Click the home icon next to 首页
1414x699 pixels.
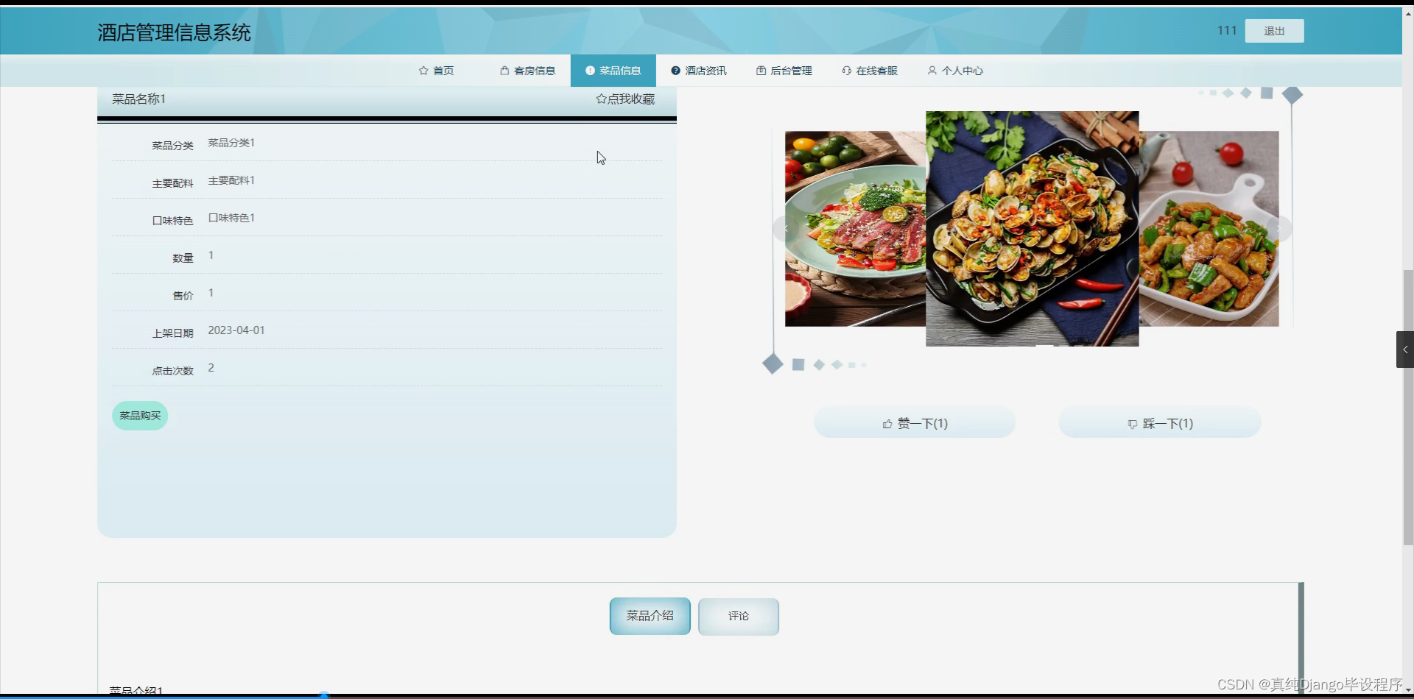(x=423, y=71)
